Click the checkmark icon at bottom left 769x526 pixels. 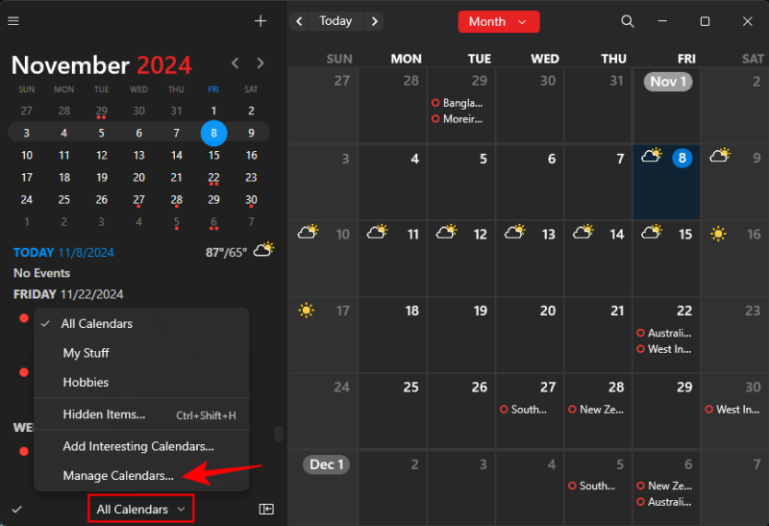(16, 509)
